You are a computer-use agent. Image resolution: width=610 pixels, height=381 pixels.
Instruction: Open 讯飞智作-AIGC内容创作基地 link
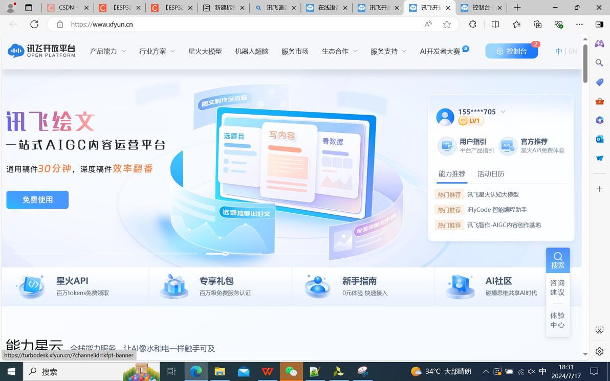pos(504,225)
